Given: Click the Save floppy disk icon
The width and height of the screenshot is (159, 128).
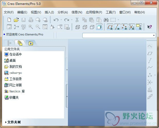Looking at the screenshot, I should pos(23,20).
